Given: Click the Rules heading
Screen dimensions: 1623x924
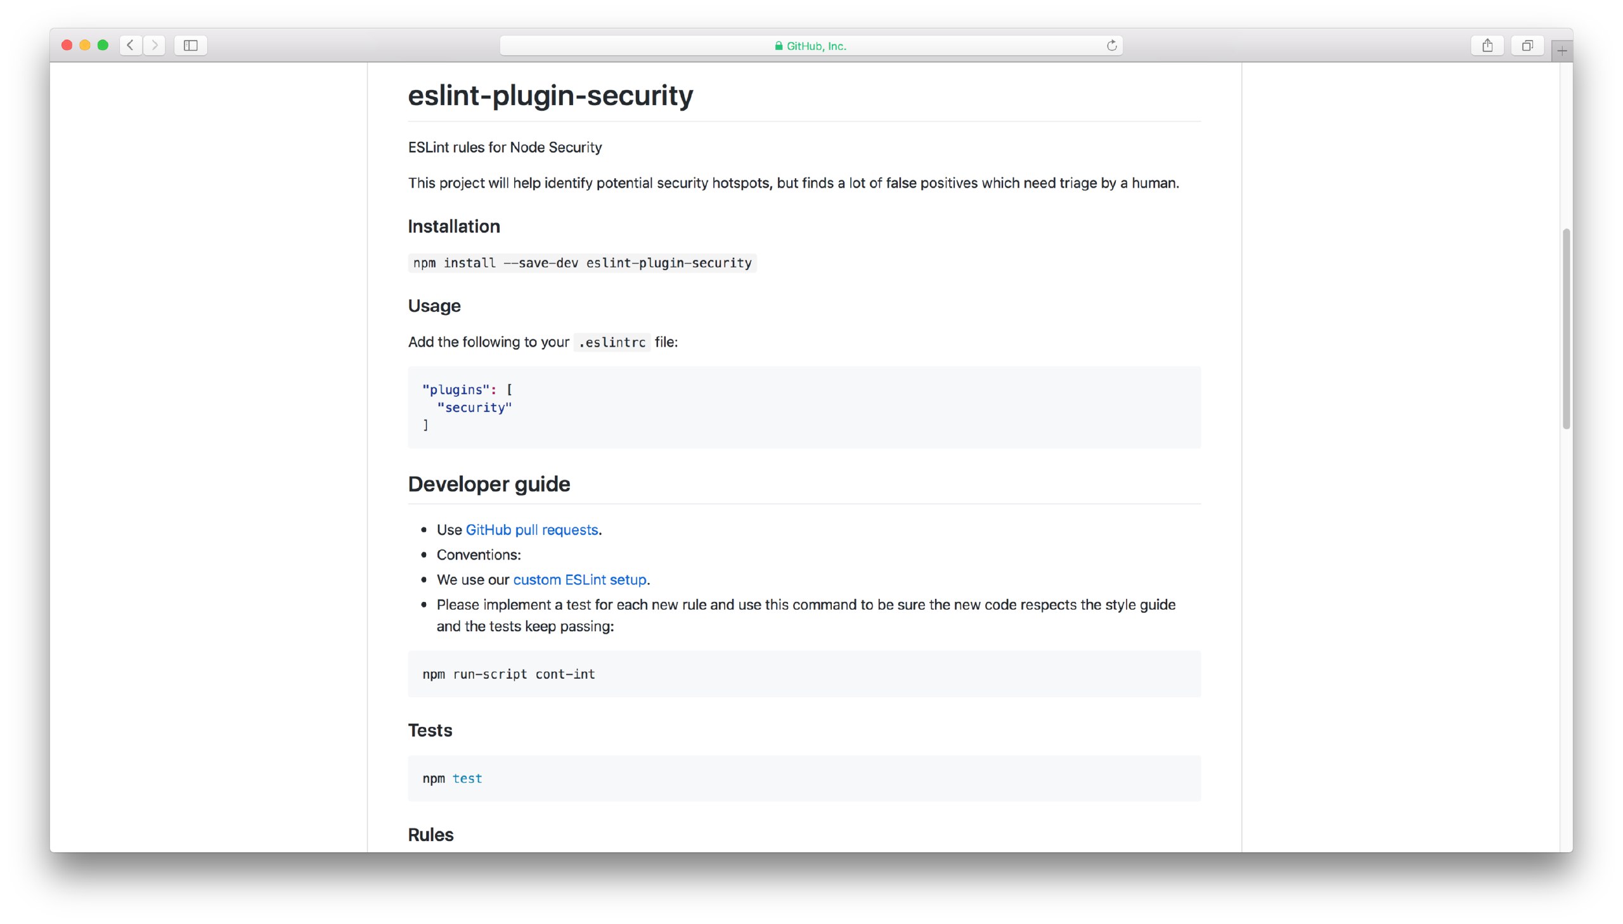Looking at the screenshot, I should 430,835.
